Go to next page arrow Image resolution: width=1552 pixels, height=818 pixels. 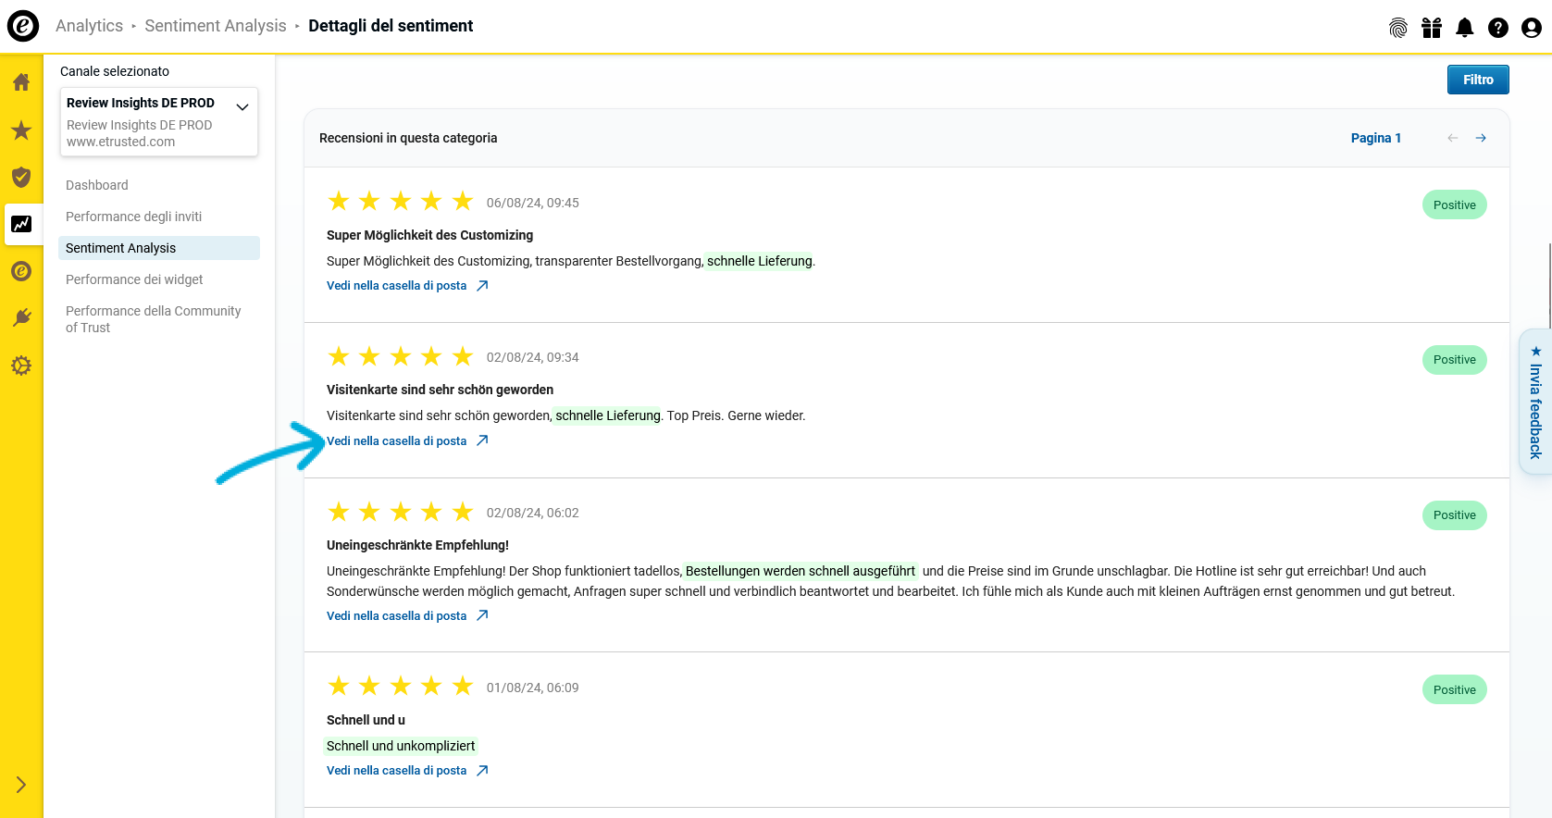(1481, 138)
